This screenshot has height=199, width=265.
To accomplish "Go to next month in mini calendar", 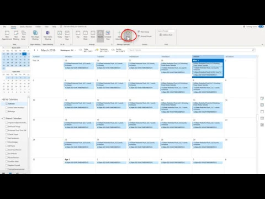I will pyautogui.click(x=28, y=48).
